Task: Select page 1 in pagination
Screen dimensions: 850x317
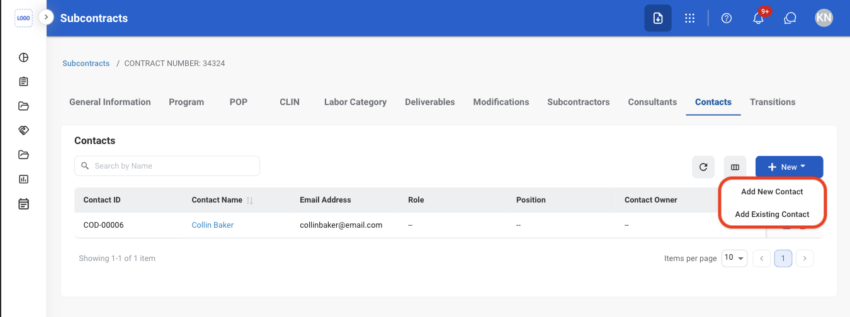Action: [x=783, y=259]
